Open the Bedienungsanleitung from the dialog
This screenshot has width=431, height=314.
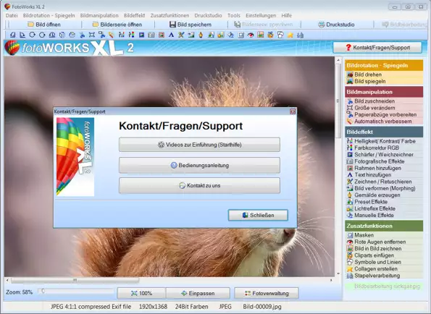(x=199, y=165)
